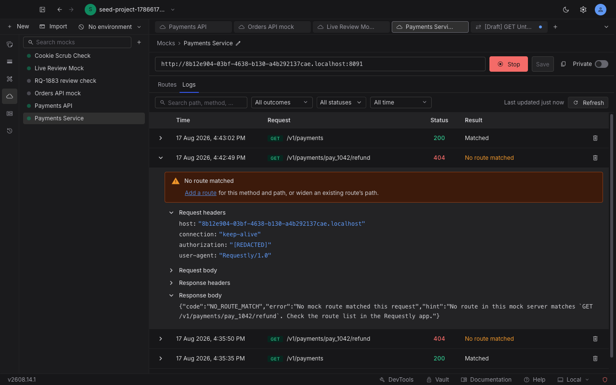The image size is (616, 385).
Task: Switch to the Draft GET Untitled tab
Action: [509, 27]
